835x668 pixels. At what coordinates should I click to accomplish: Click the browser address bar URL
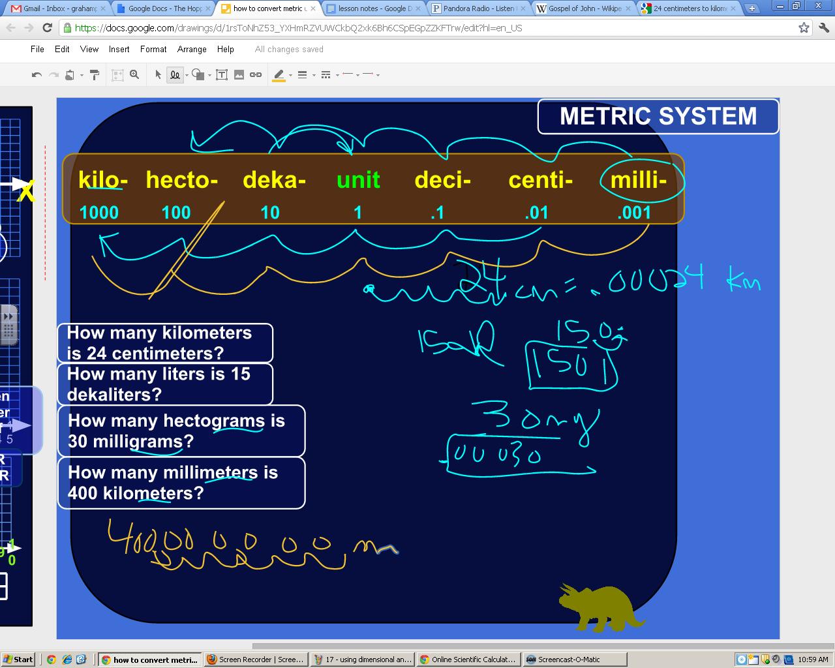tap(298, 28)
